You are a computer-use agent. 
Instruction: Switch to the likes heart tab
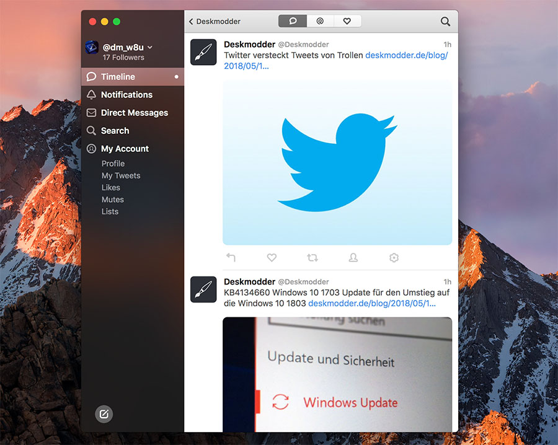[347, 21]
